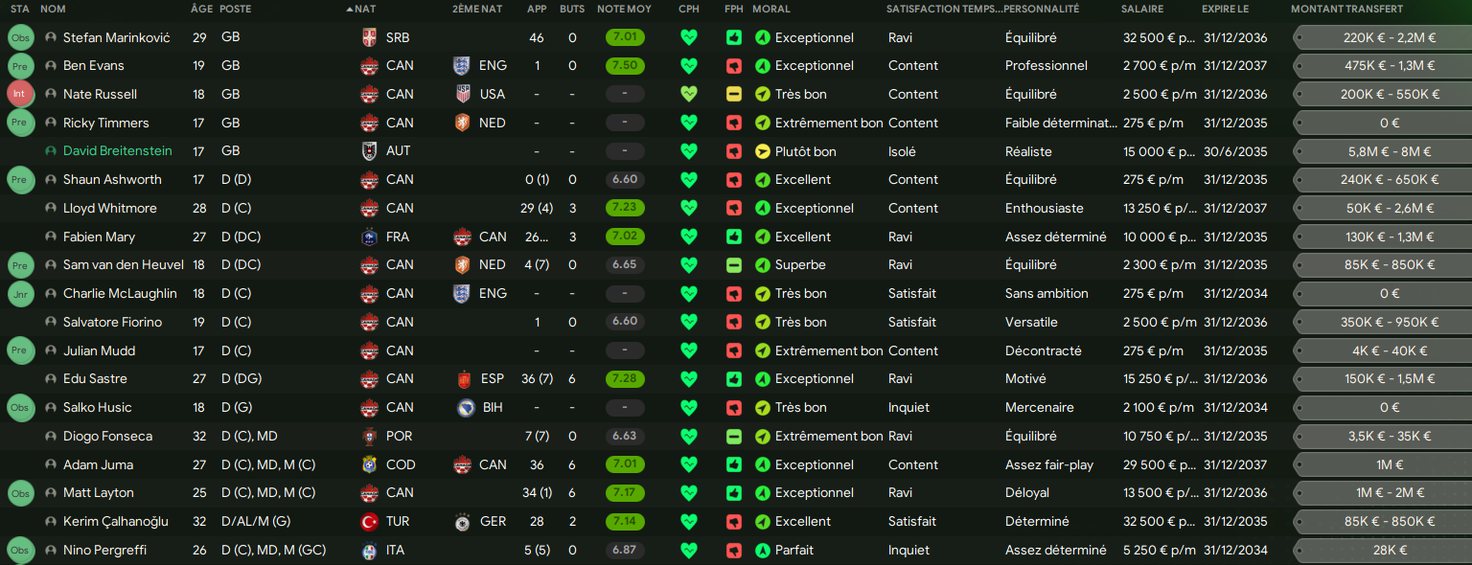Click the Jnr badge beside Charlie McLaughlin
This screenshot has height=565, width=1472.
pyautogui.click(x=20, y=294)
